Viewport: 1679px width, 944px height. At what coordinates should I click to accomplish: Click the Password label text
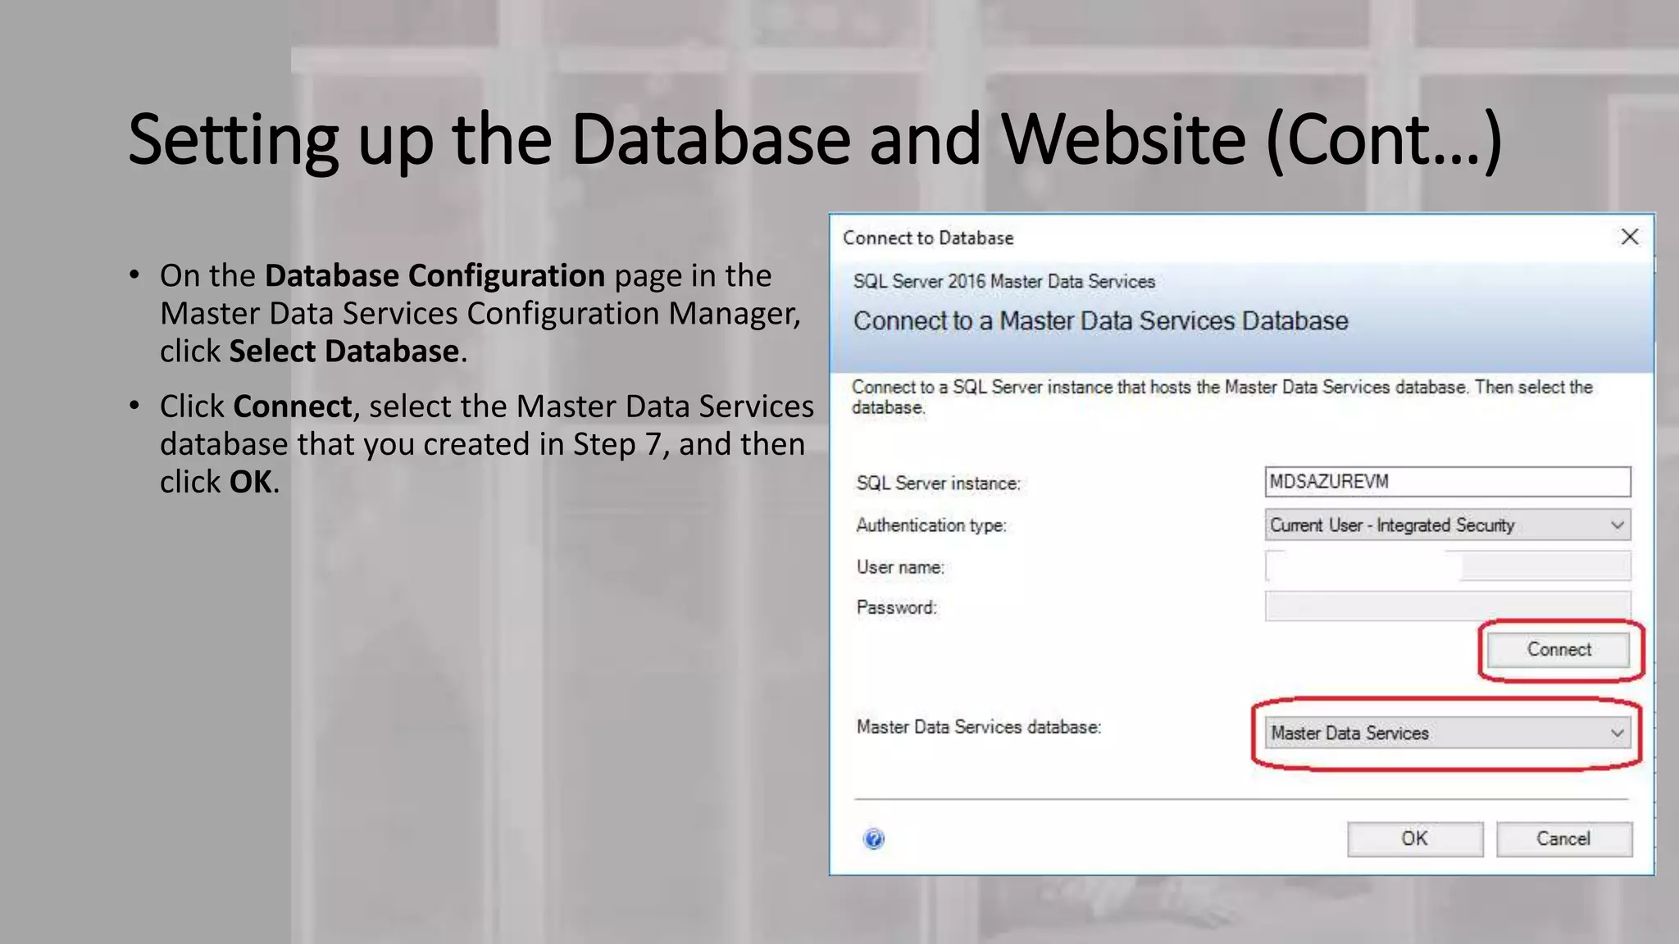[x=895, y=607]
